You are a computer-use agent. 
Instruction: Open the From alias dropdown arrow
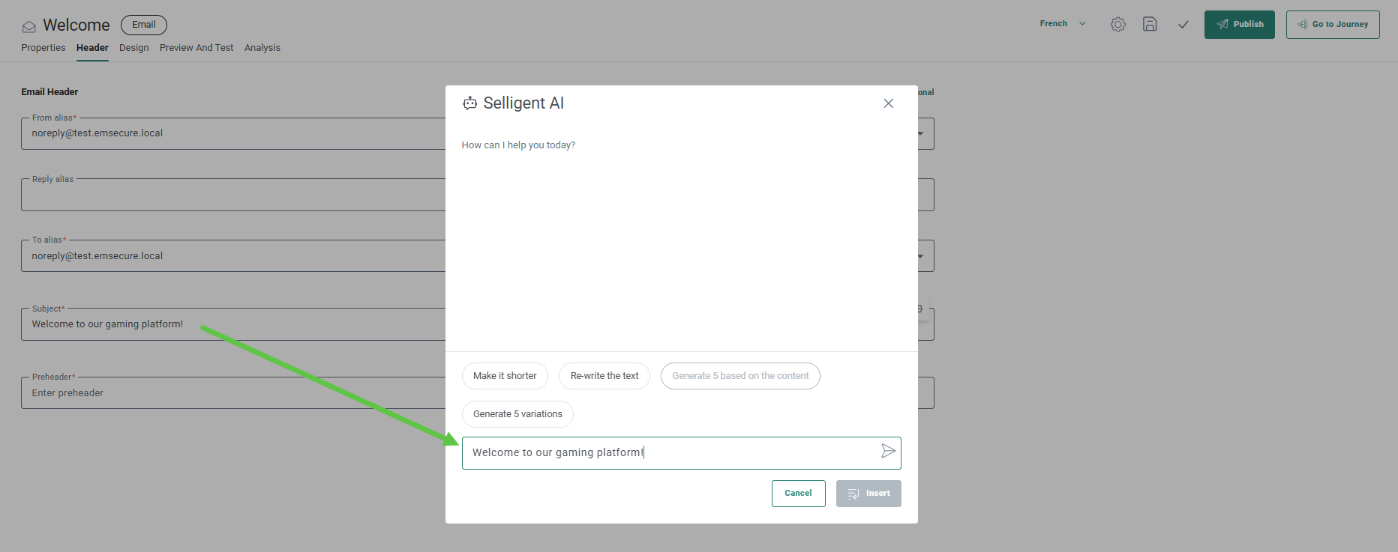point(920,134)
